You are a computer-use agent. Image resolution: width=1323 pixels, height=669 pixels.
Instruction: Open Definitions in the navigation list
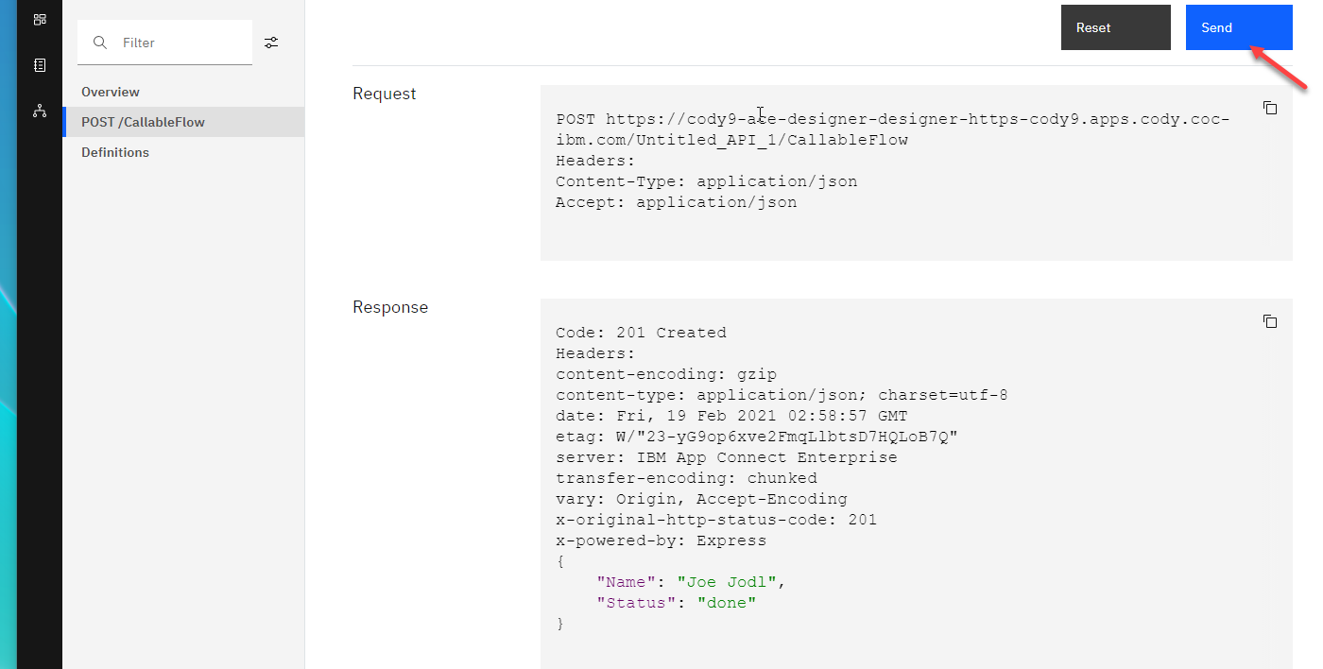pos(115,152)
